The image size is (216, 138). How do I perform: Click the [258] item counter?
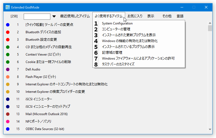[x=14, y=16]
